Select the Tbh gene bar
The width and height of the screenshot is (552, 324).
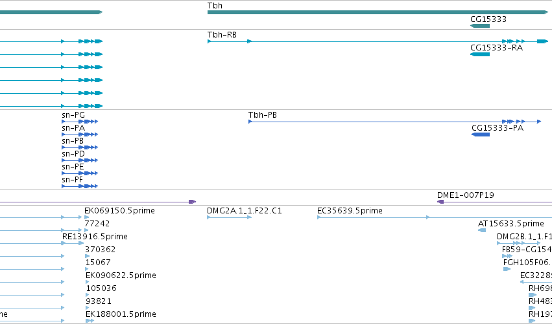pyautogui.click(x=378, y=12)
